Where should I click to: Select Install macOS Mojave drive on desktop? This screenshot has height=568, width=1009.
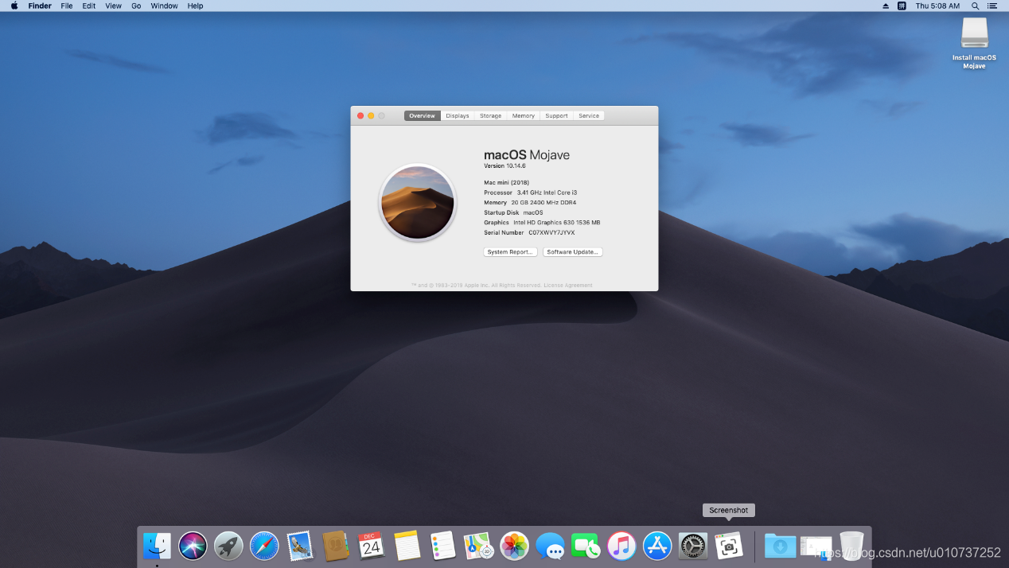tap(974, 43)
